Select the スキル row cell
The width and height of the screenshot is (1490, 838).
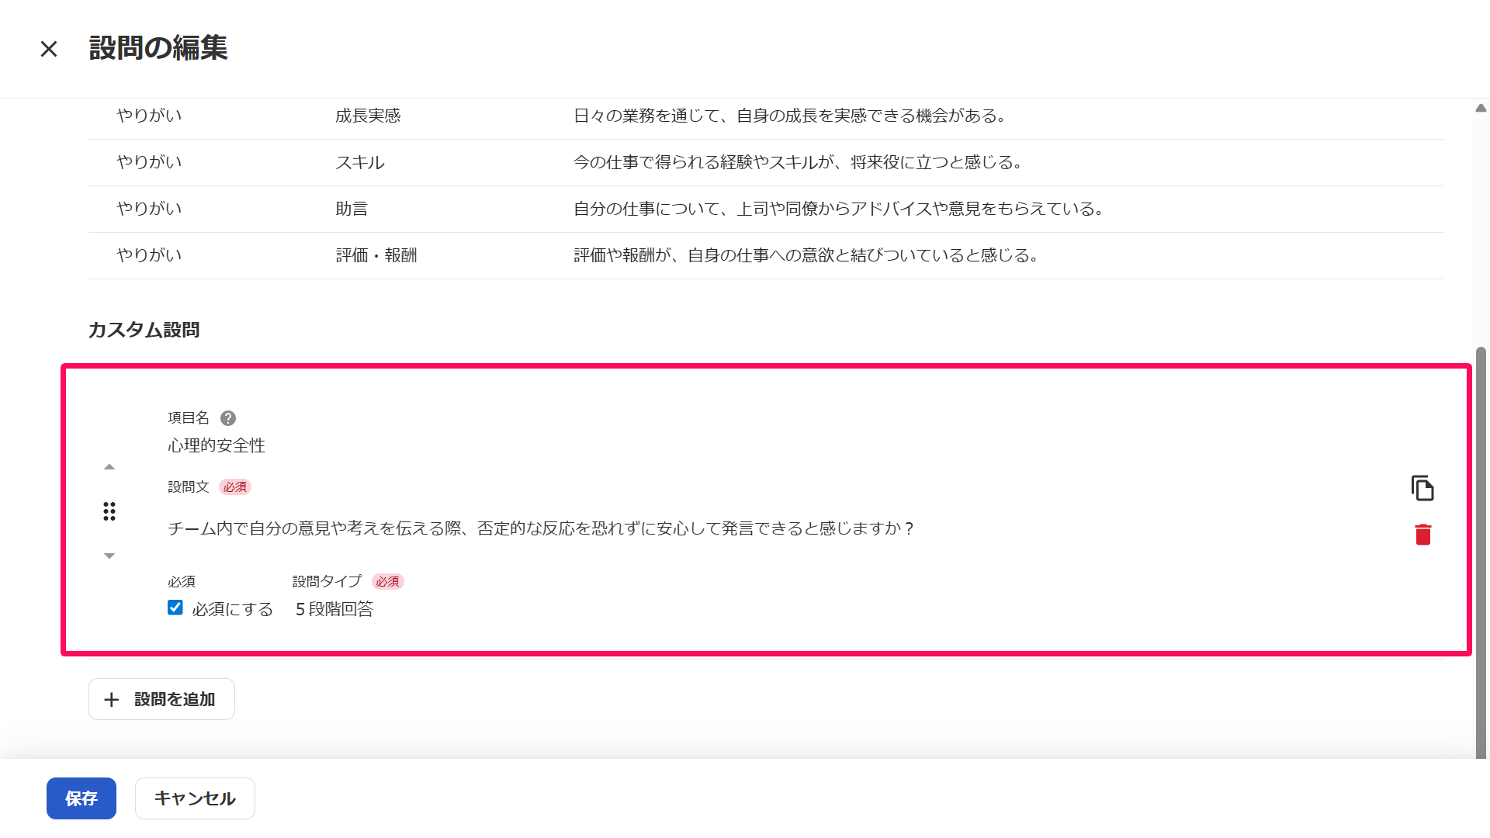[x=360, y=162]
